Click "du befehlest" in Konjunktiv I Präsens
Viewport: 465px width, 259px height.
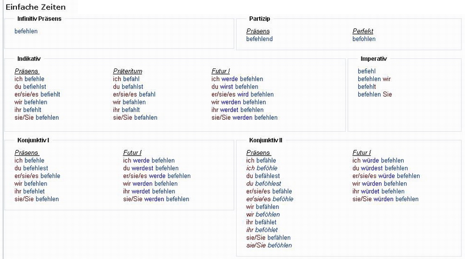tap(31, 168)
